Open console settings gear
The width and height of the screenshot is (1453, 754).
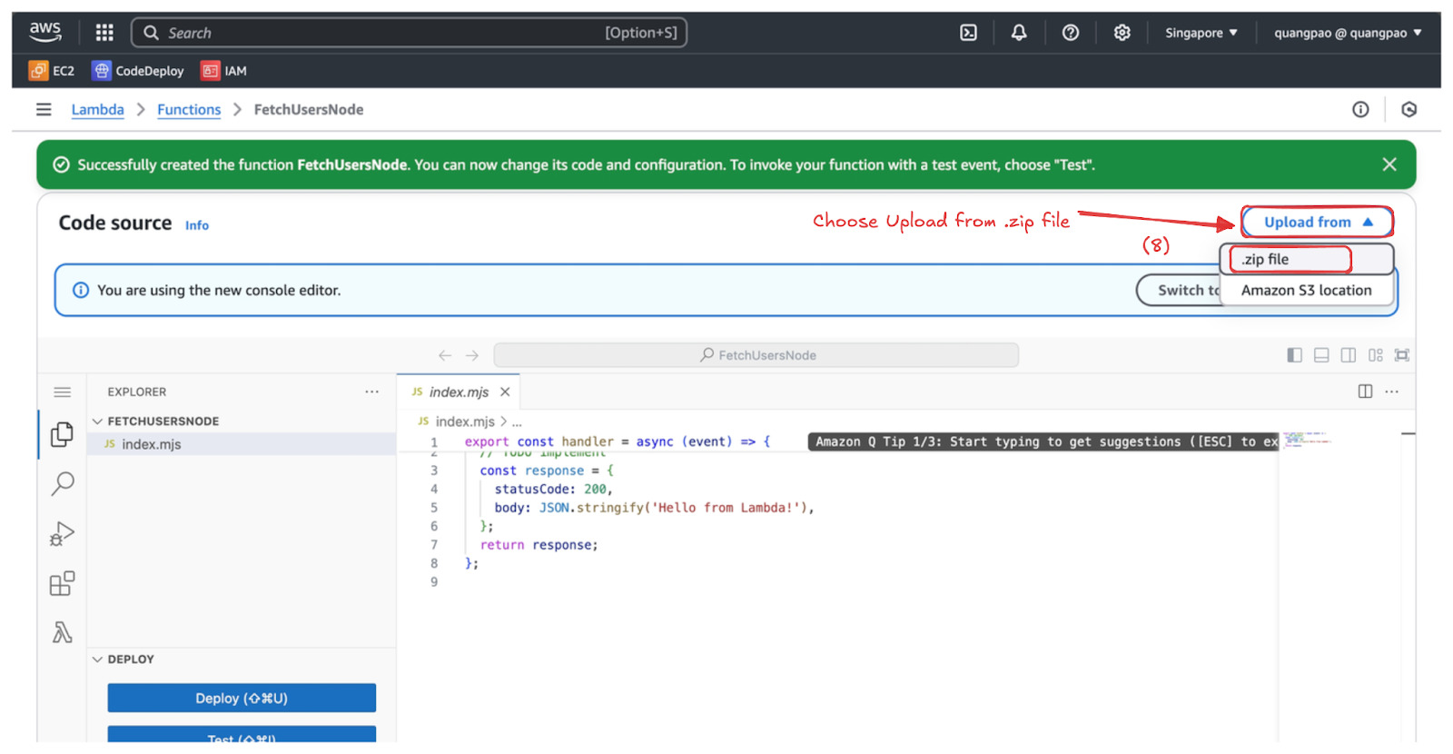click(1122, 33)
